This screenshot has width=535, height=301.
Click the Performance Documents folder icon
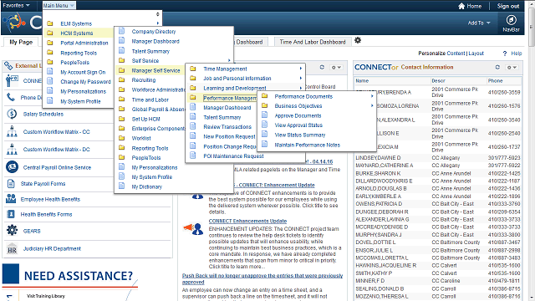pyautogui.click(x=265, y=96)
